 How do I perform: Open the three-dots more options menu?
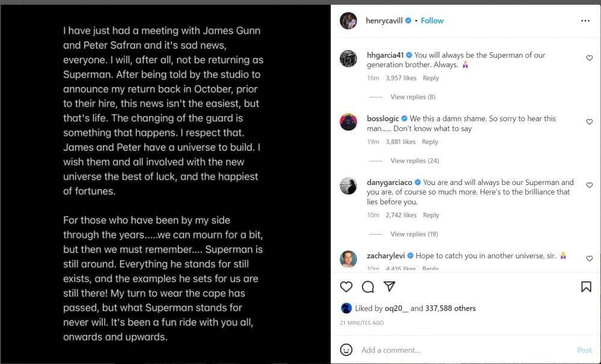point(585,20)
